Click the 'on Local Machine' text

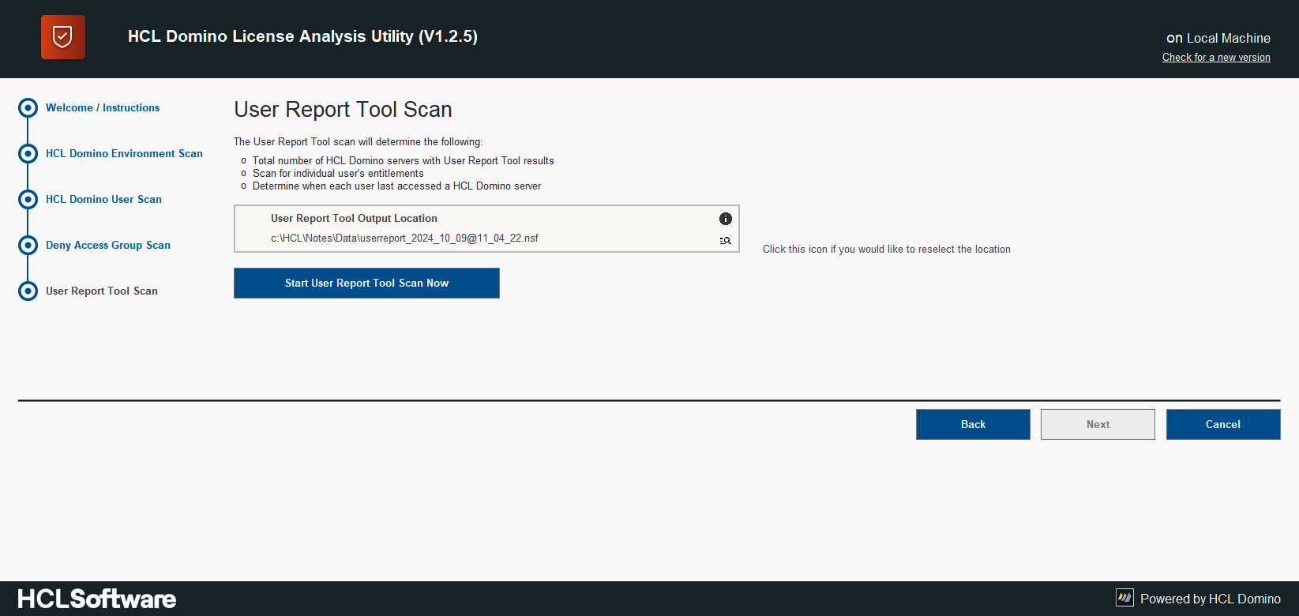coord(1218,38)
